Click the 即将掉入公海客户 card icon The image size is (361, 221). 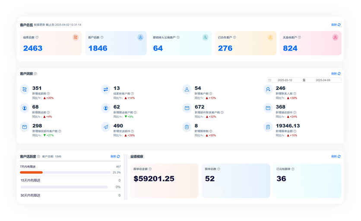[206, 38]
